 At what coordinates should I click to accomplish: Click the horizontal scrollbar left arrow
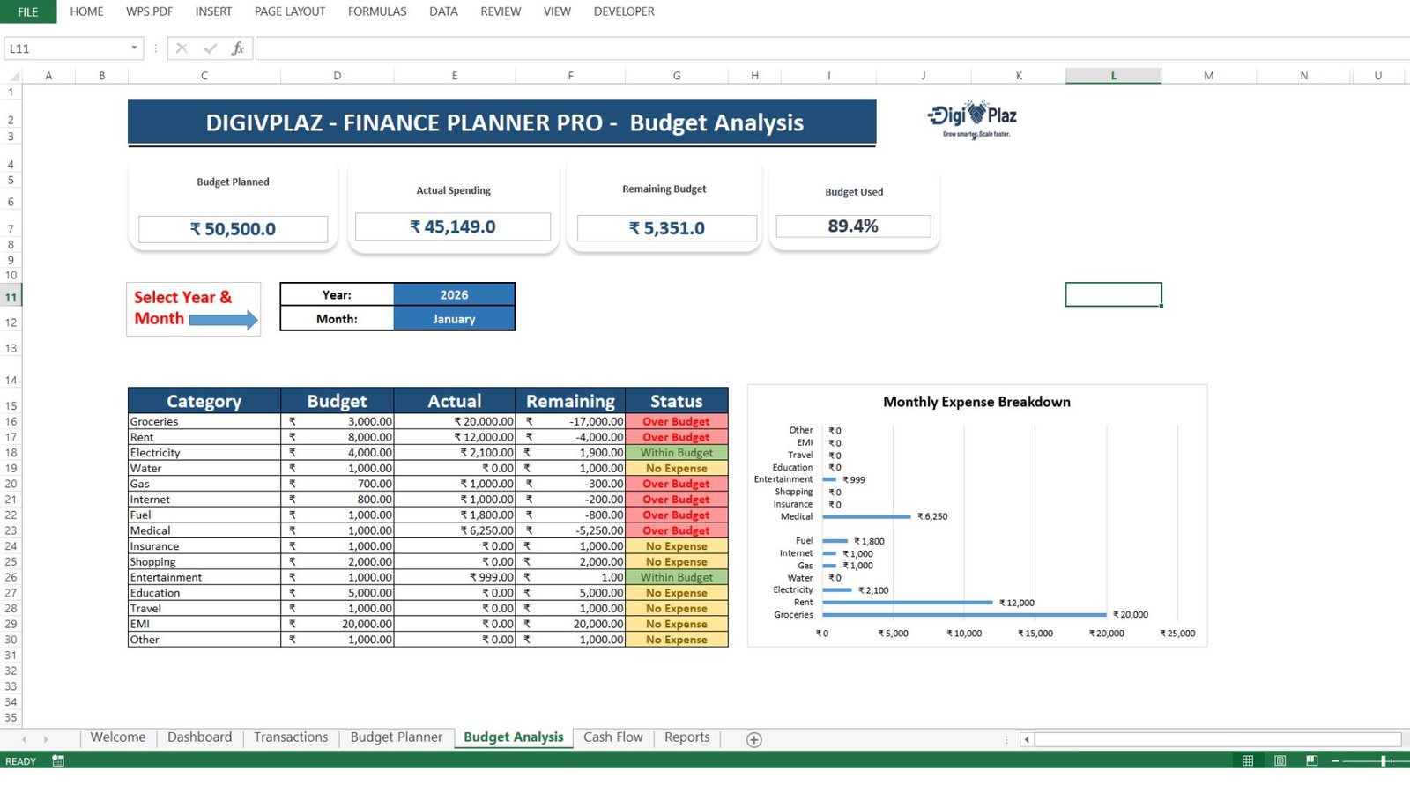pyautogui.click(x=1027, y=739)
